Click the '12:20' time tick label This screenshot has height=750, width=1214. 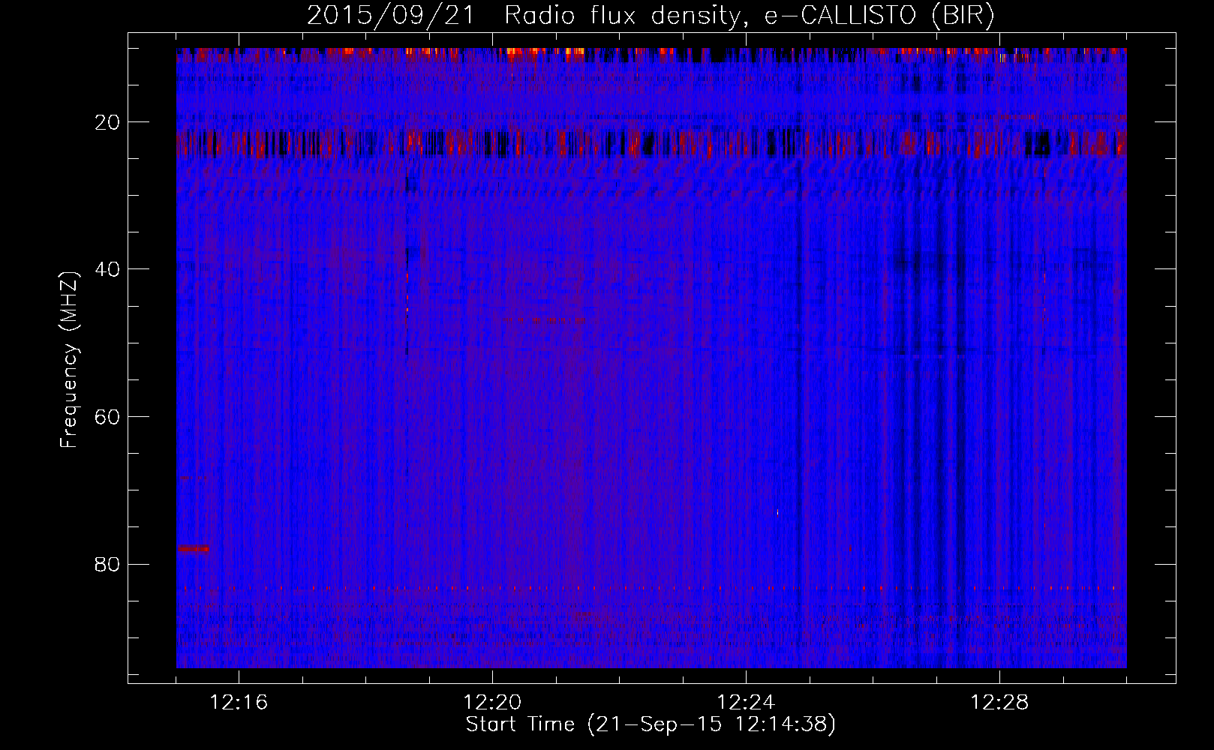(x=492, y=703)
